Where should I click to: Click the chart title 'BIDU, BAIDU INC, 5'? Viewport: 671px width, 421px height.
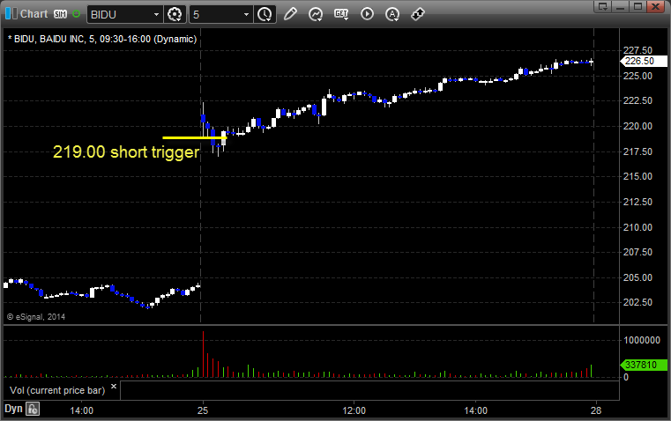(55, 39)
